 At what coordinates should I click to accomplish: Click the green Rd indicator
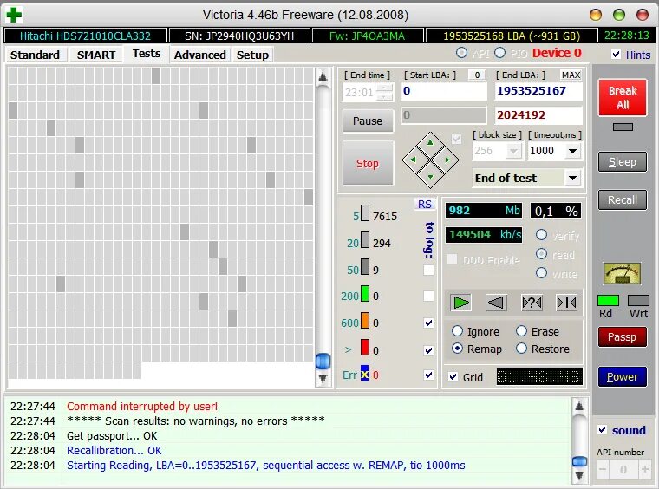pos(608,300)
